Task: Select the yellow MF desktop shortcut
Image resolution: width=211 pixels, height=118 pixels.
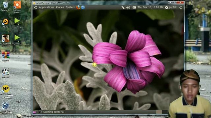Action: point(6,90)
